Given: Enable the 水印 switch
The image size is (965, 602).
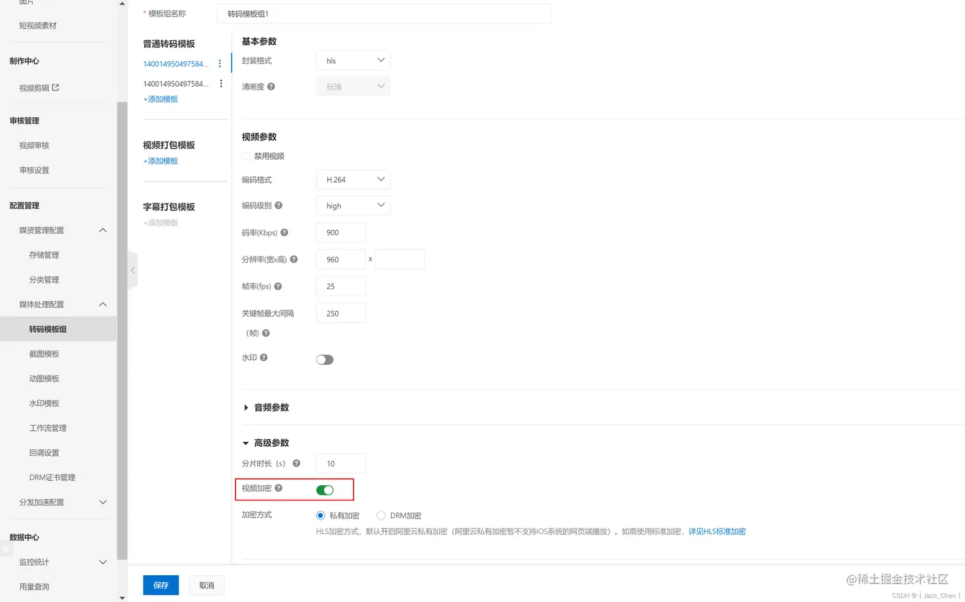Looking at the screenshot, I should 325,359.
